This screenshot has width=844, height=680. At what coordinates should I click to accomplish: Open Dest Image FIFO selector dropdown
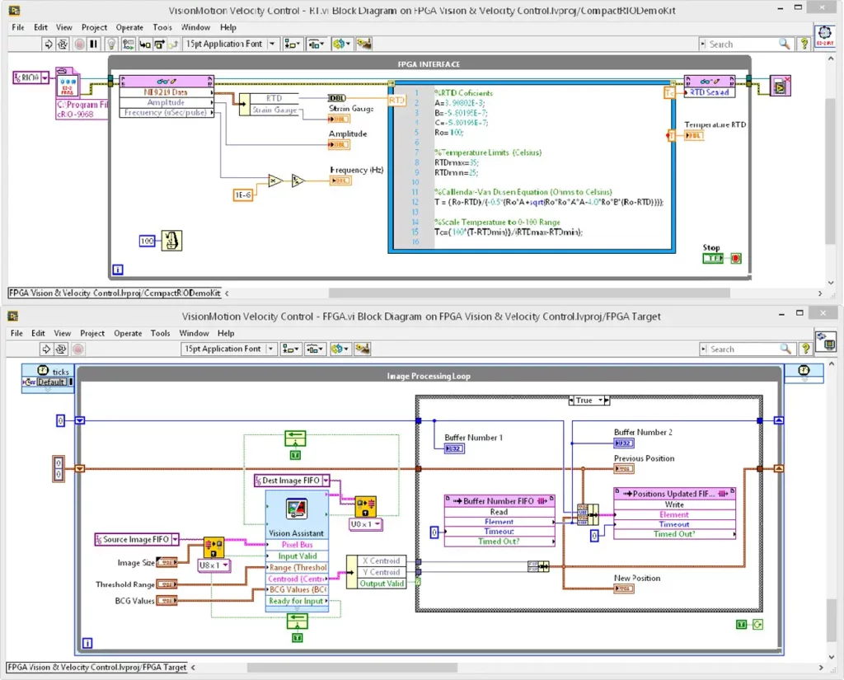pyautogui.click(x=326, y=481)
